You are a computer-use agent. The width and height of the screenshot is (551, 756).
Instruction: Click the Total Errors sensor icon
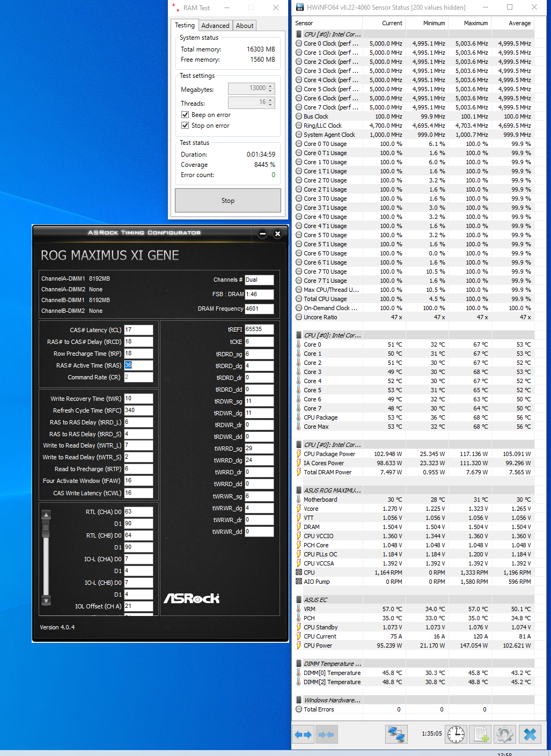[x=299, y=709]
